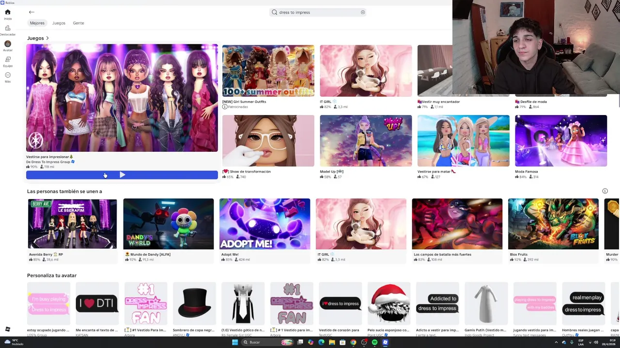Select white Gamis Putih dress item
This screenshot has height=348, width=620.
(x=486, y=304)
